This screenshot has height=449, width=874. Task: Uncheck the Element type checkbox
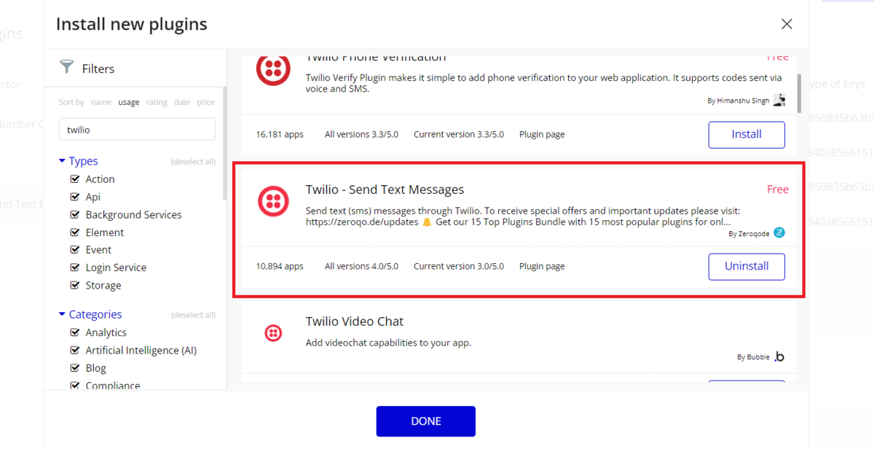point(74,232)
